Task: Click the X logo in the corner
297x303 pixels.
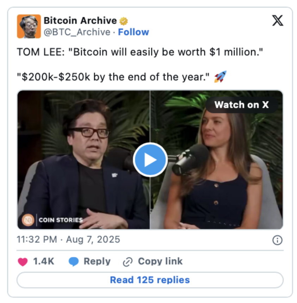Action: point(278,20)
